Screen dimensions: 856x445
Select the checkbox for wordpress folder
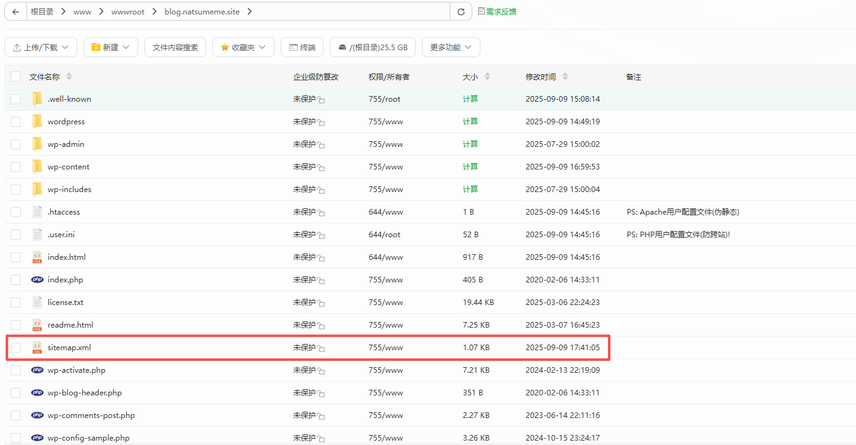(x=16, y=122)
